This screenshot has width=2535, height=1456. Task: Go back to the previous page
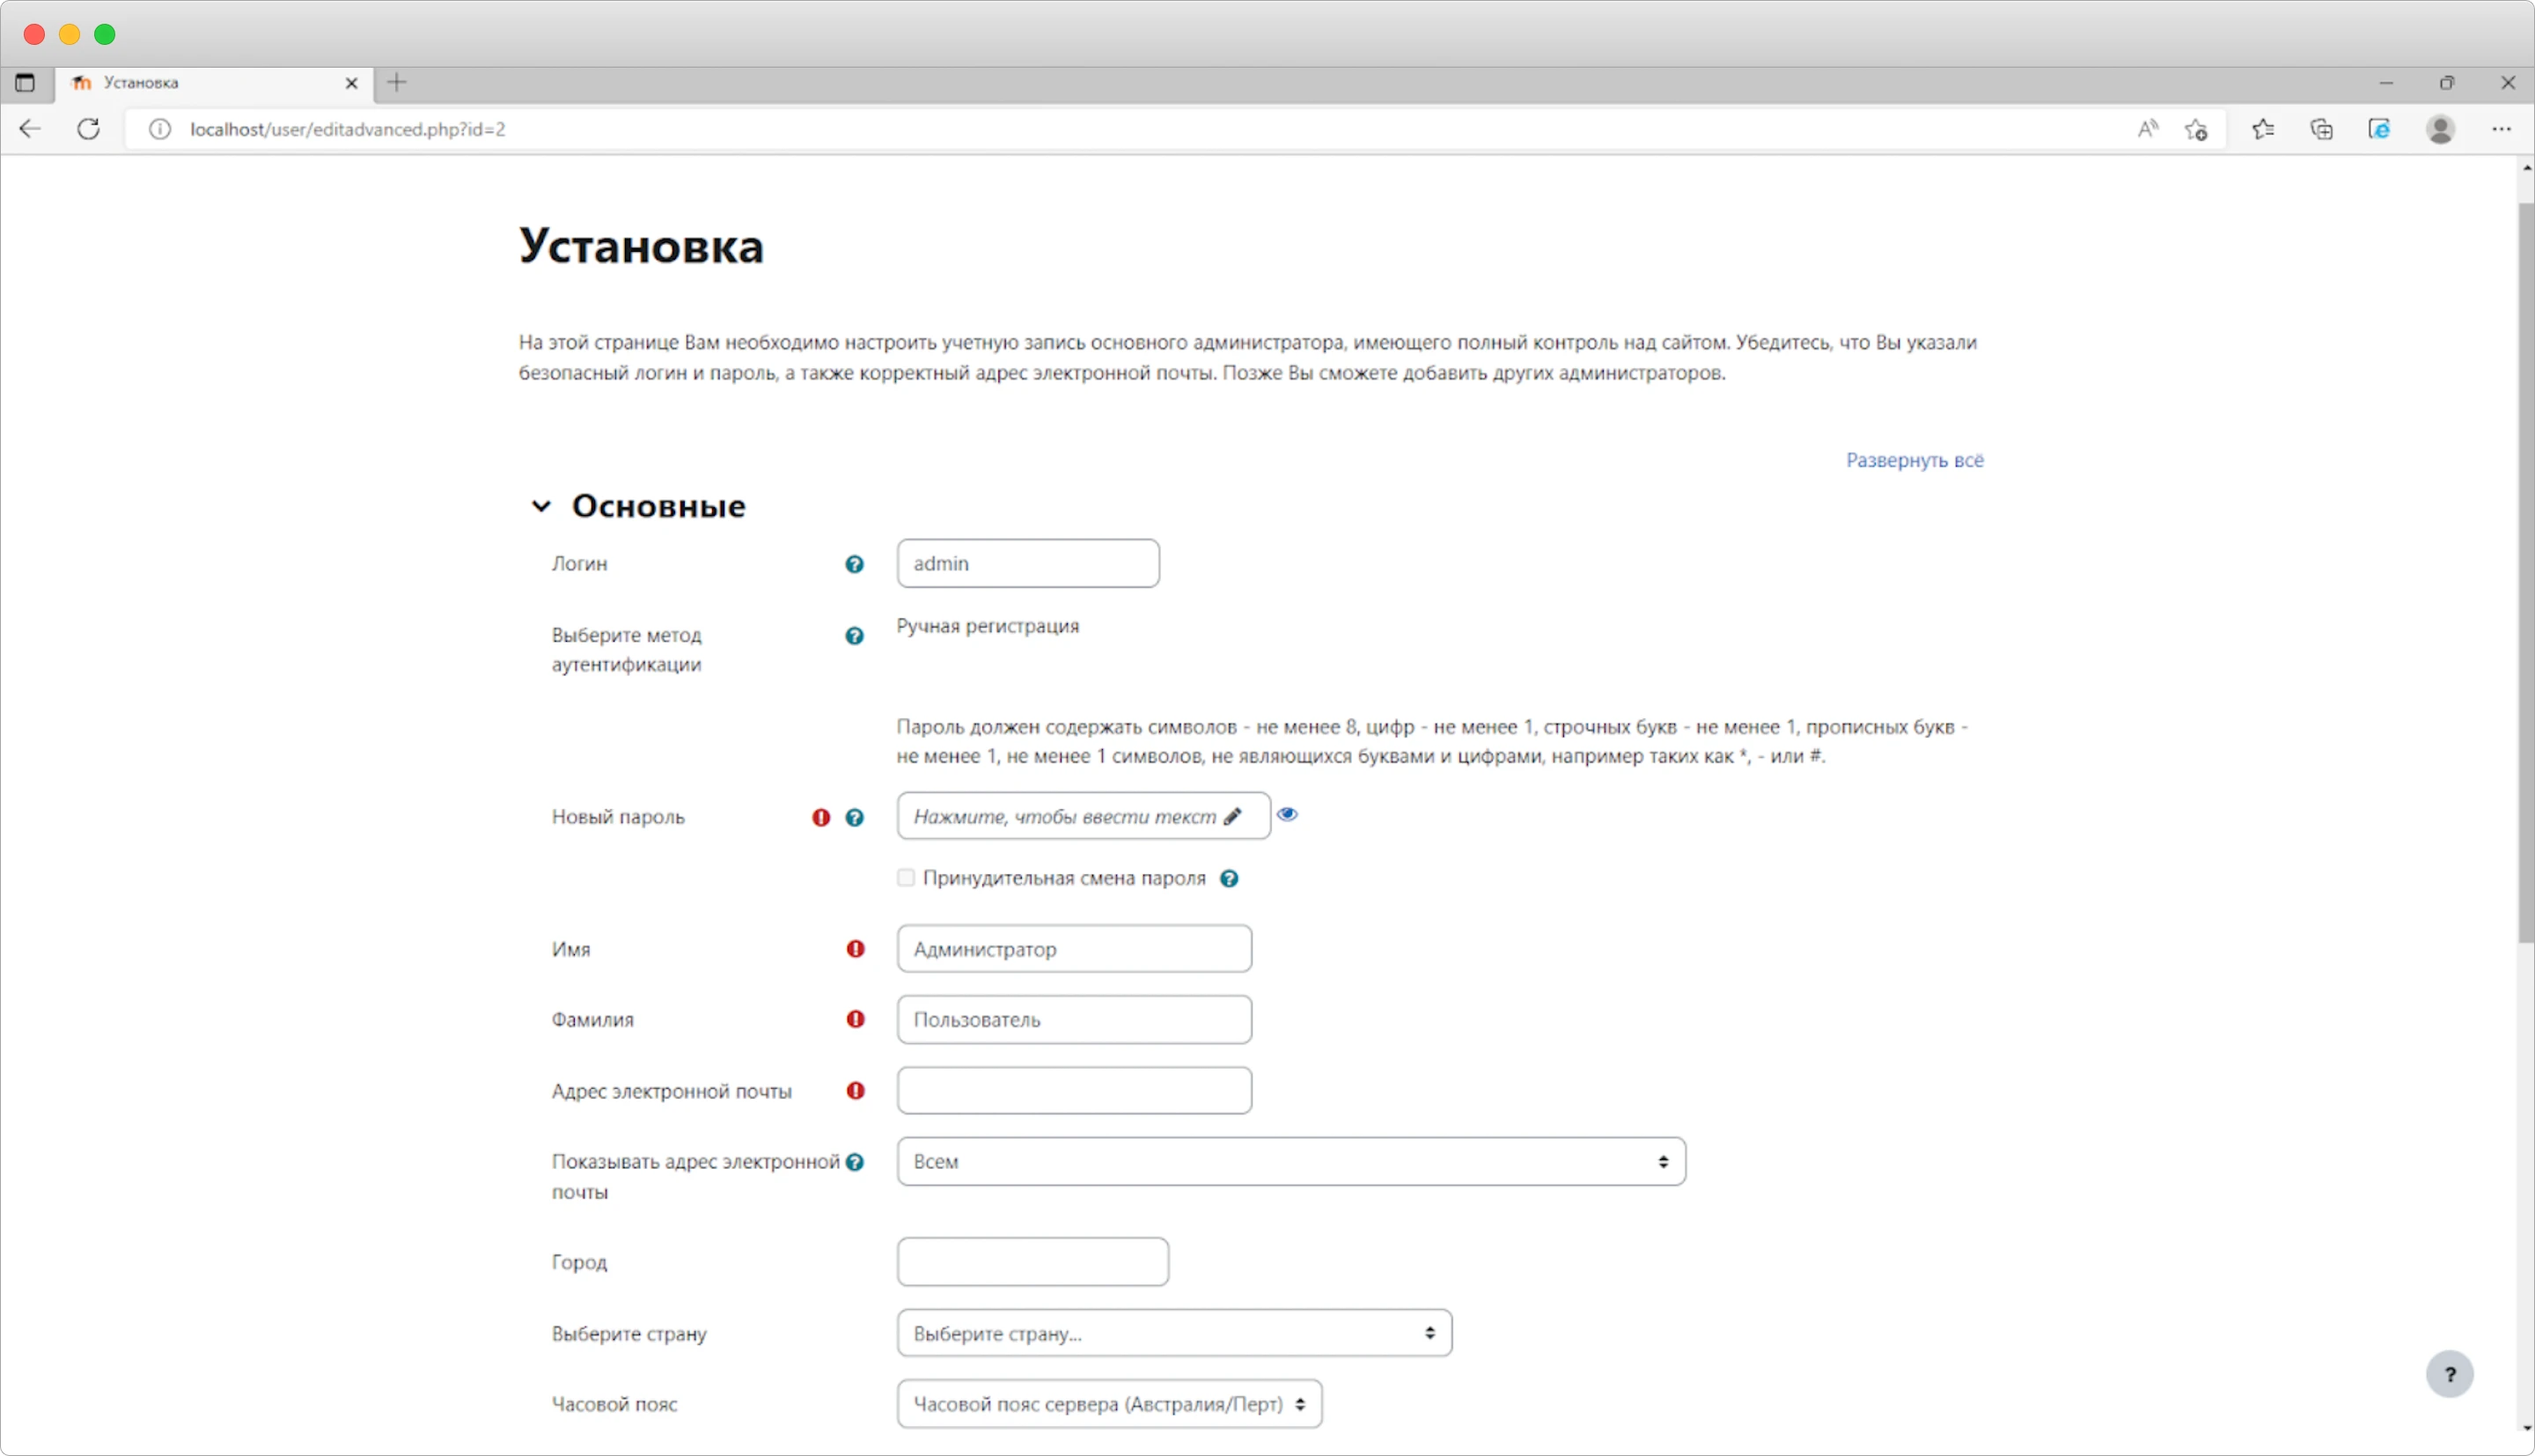30,128
